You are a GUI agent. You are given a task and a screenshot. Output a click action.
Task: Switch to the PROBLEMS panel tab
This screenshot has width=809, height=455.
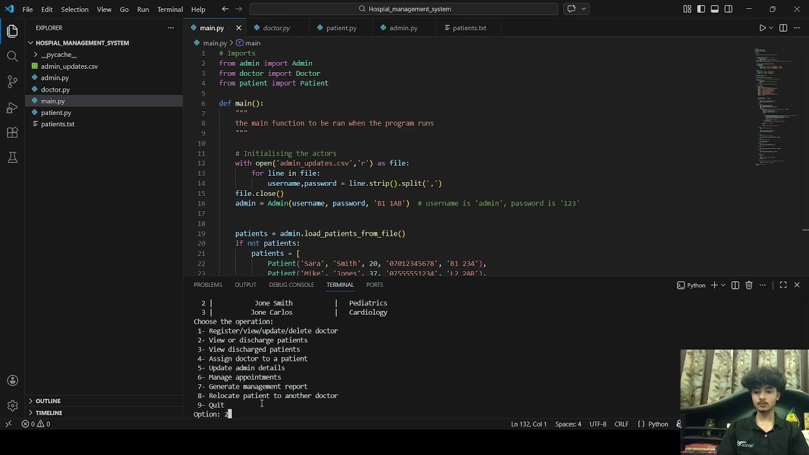tap(208, 285)
